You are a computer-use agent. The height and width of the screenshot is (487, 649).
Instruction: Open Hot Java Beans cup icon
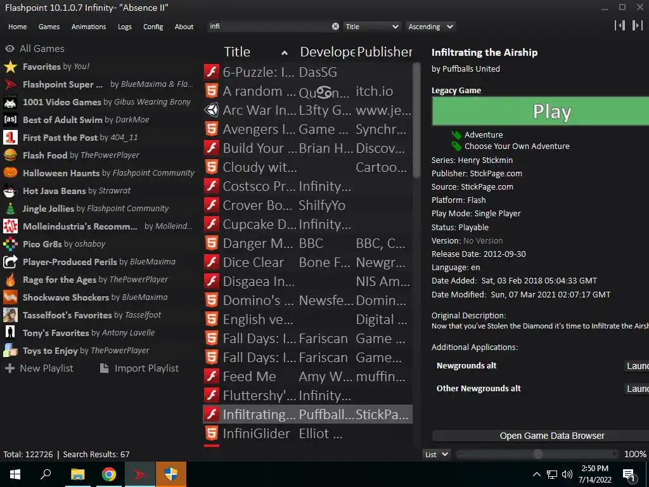[10, 191]
